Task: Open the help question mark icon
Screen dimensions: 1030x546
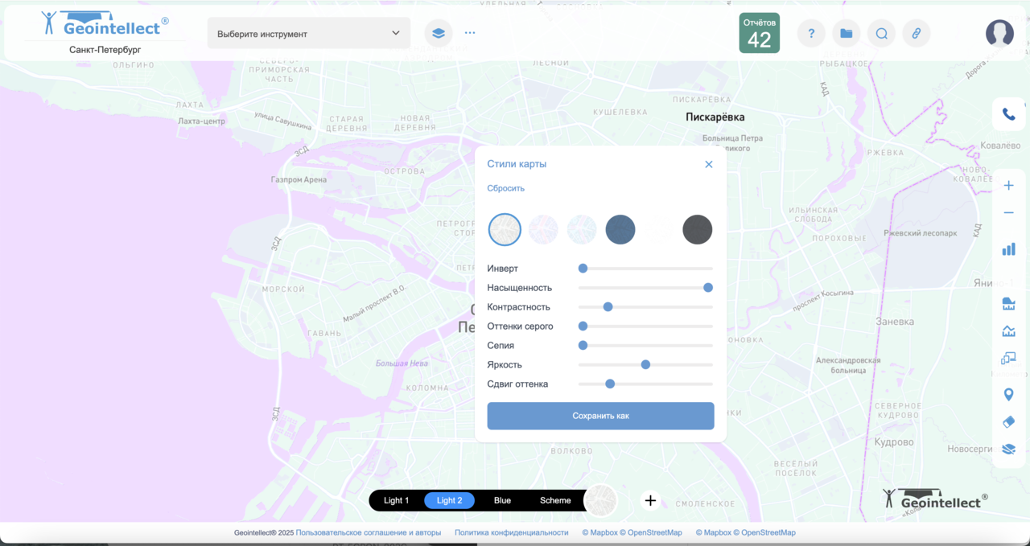Action: [x=811, y=33]
